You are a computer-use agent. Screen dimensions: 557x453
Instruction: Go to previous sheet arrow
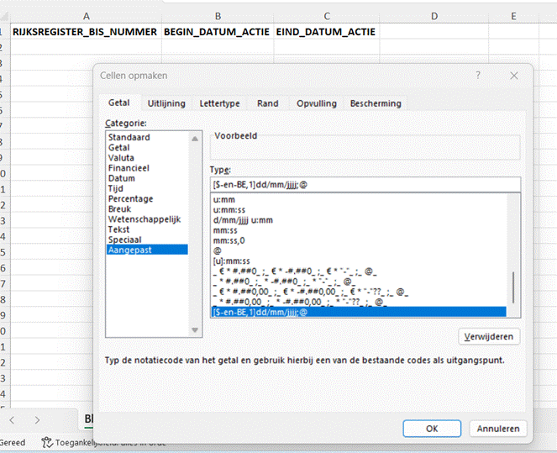[x=12, y=419]
